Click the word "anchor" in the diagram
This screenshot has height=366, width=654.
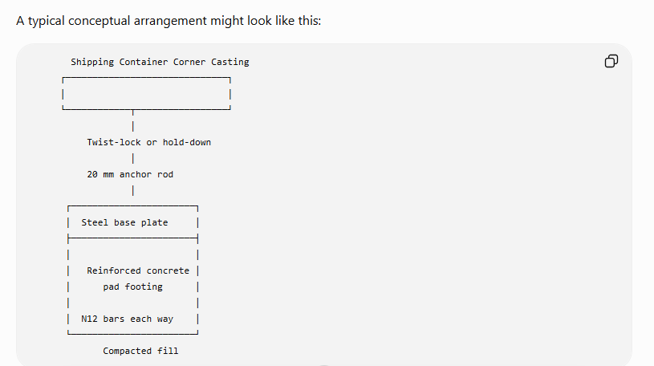[136, 174]
